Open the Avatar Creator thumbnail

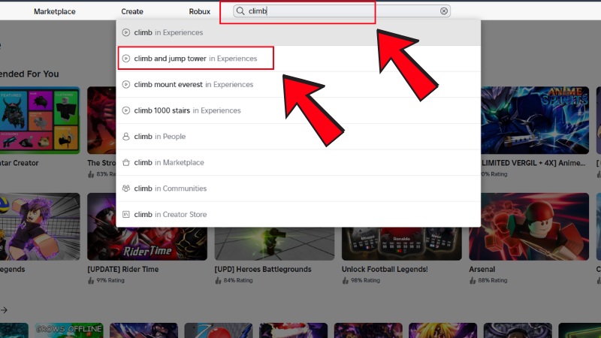pos(40,120)
